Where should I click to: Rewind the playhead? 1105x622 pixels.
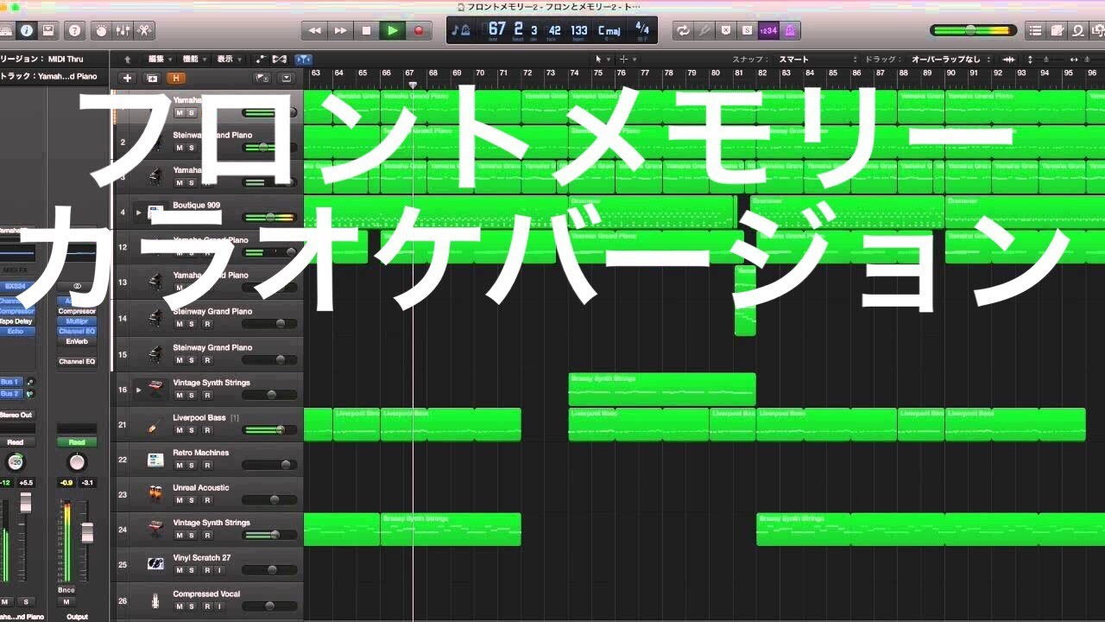314,30
